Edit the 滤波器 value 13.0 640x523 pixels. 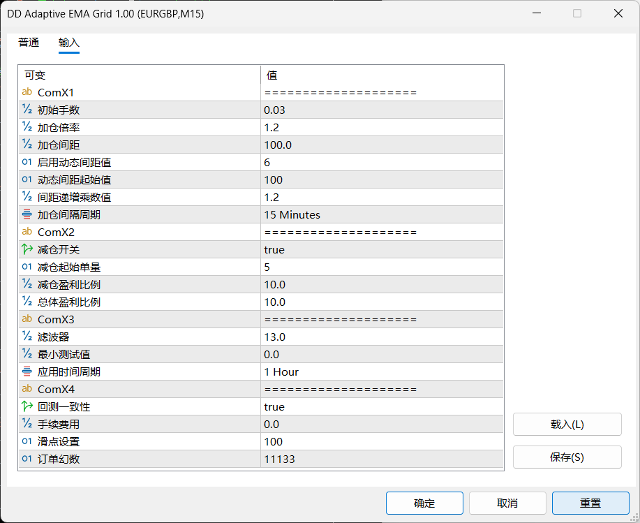382,337
